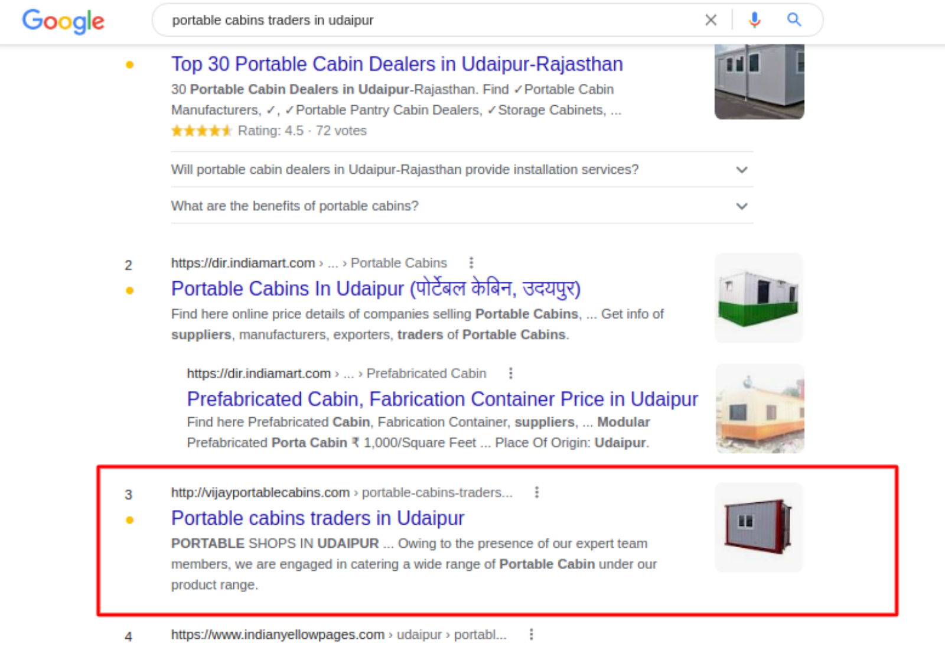Open the three-dot menu on the indiamart result
945x650 pixels.
(x=471, y=262)
